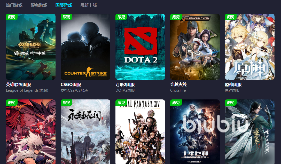Switch to the 热门游戏 tab
281x164 pixels.
coord(14,5)
